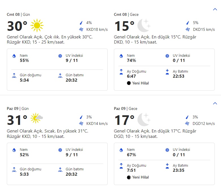Click the sun icon for Cmt 08 day
Screen dimensions: 221x189
[x=37, y=26]
